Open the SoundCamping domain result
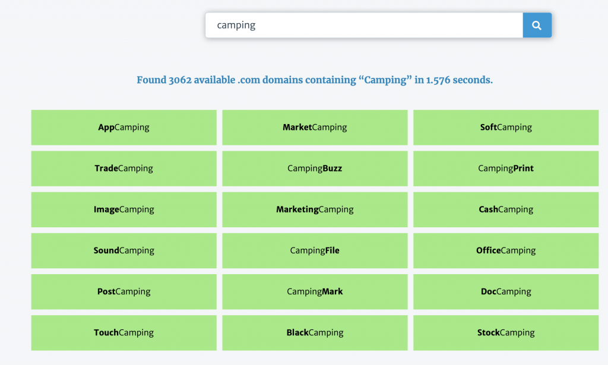 [x=123, y=250]
